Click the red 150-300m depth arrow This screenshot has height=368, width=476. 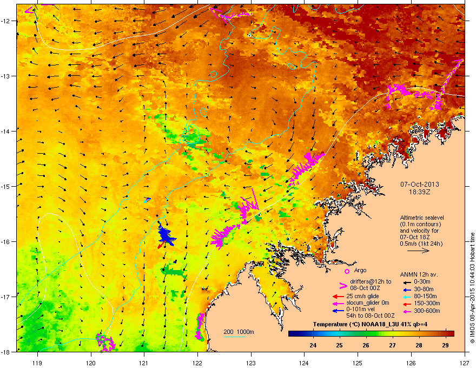404,304
